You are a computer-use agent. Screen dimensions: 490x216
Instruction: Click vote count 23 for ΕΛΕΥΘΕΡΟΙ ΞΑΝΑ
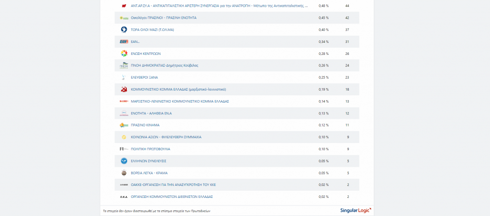(x=347, y=78)
